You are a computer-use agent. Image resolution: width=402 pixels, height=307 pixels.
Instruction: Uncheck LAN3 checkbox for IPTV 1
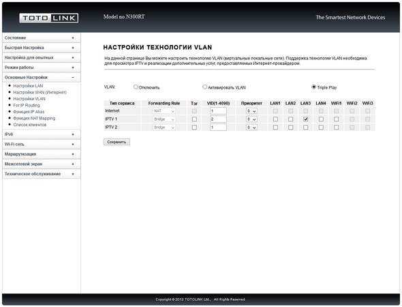tap(306, 119)
